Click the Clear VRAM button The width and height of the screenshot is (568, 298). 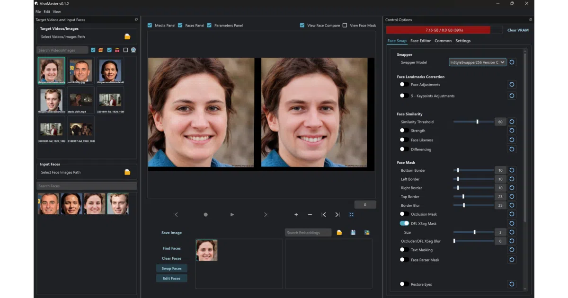click(518, 30)
